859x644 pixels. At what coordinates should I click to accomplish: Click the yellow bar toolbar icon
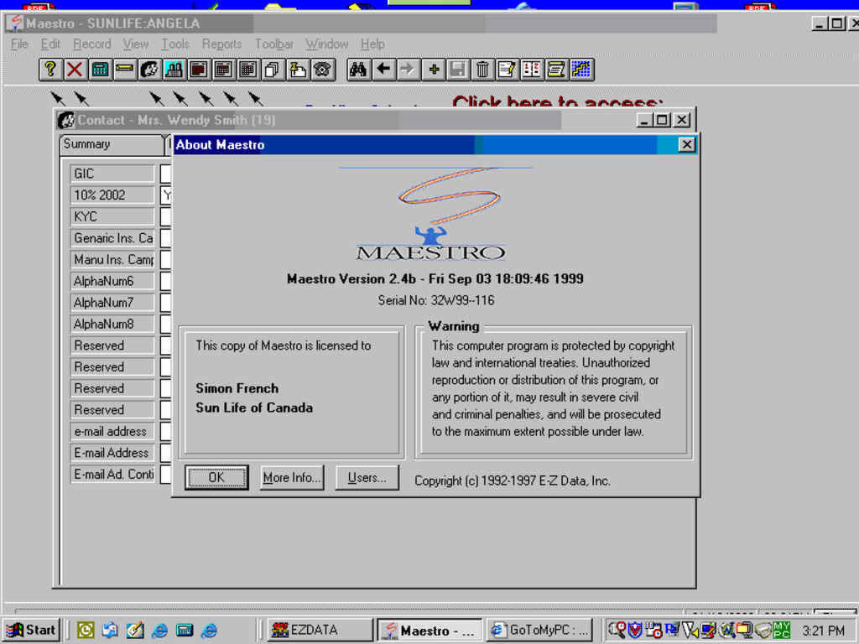click(x=125, y=70)
